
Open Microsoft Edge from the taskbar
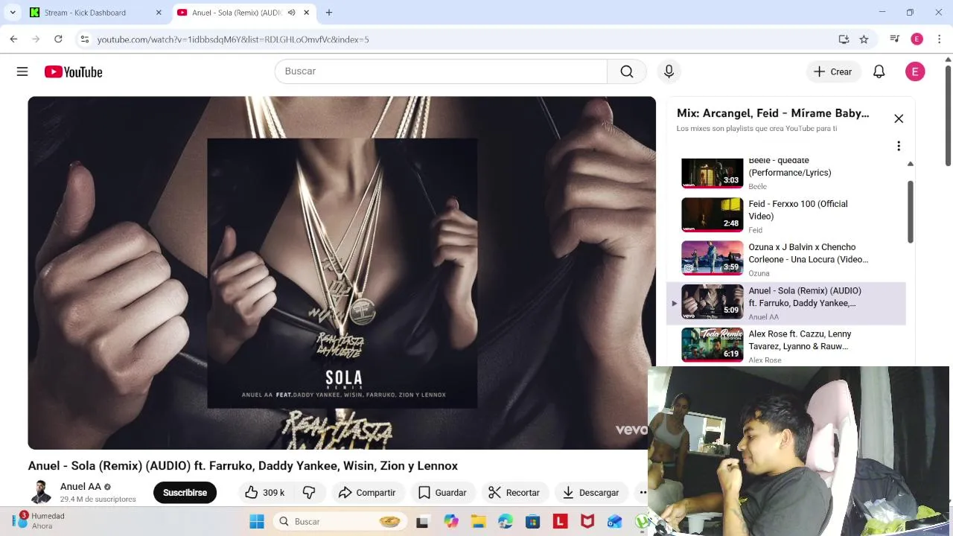pyautogui.click(x=506, y=522)
